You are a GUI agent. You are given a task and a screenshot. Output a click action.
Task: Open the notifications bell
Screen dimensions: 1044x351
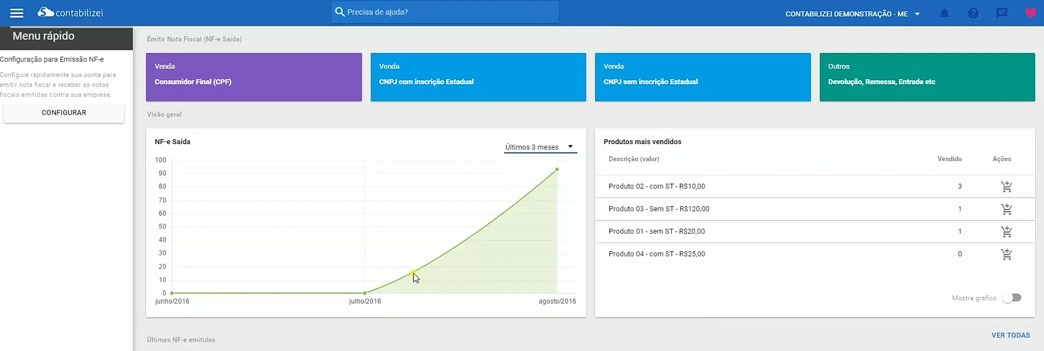tap(944, 13)
